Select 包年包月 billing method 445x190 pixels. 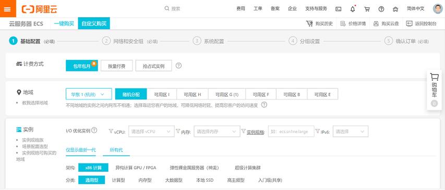coord(82,66)
